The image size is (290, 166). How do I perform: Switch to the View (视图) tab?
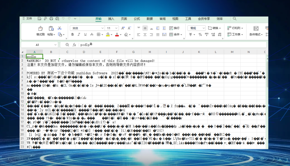(x=175, y=19)
